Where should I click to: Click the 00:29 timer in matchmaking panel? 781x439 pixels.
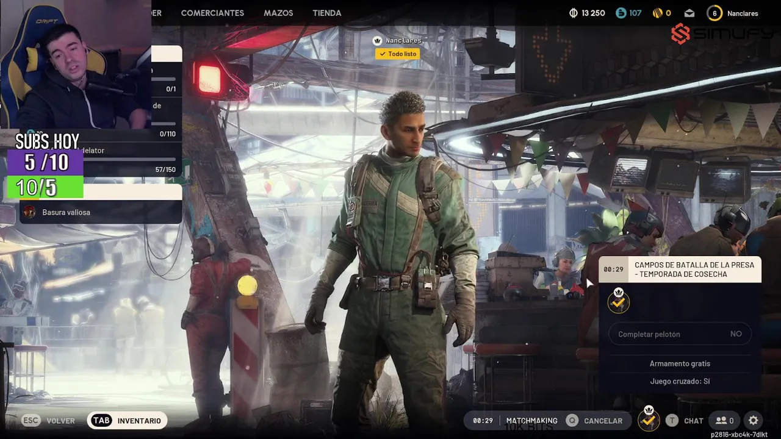(x=613, y=269)
